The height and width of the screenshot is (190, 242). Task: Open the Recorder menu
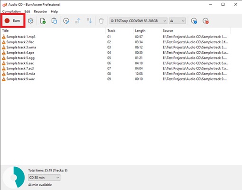click(x=40, y=11)
